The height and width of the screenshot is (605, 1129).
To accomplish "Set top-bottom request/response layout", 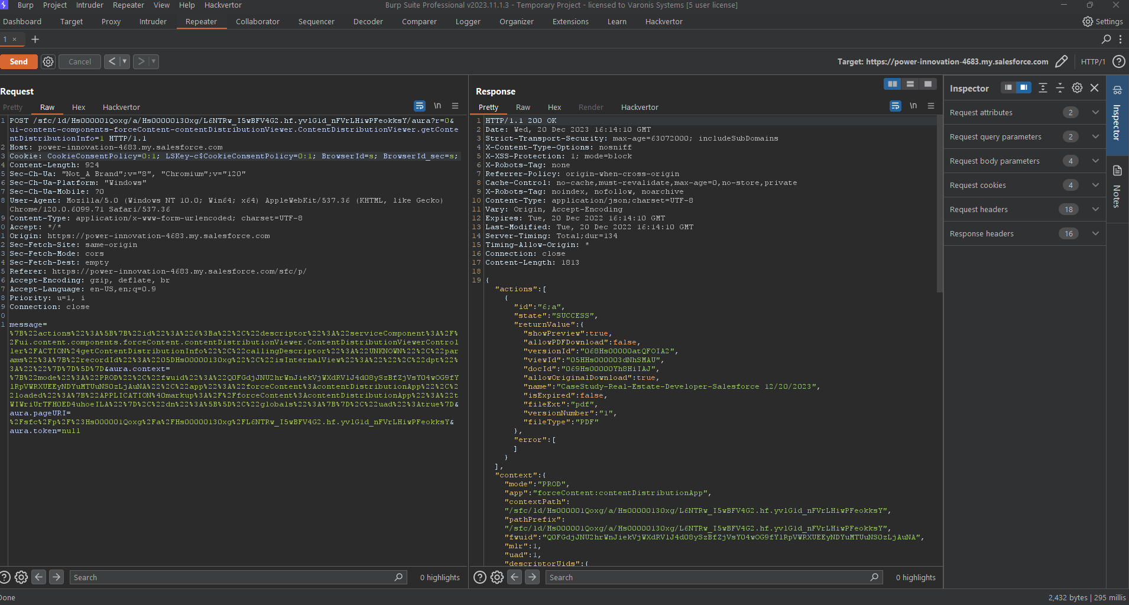I will (x=910, y=84).
